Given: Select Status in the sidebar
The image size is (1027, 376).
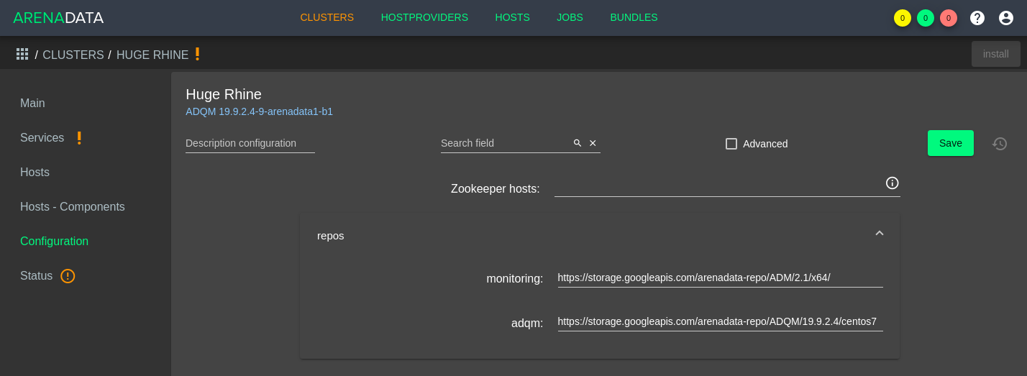Looking at the screenshot, I should [37, 276].
